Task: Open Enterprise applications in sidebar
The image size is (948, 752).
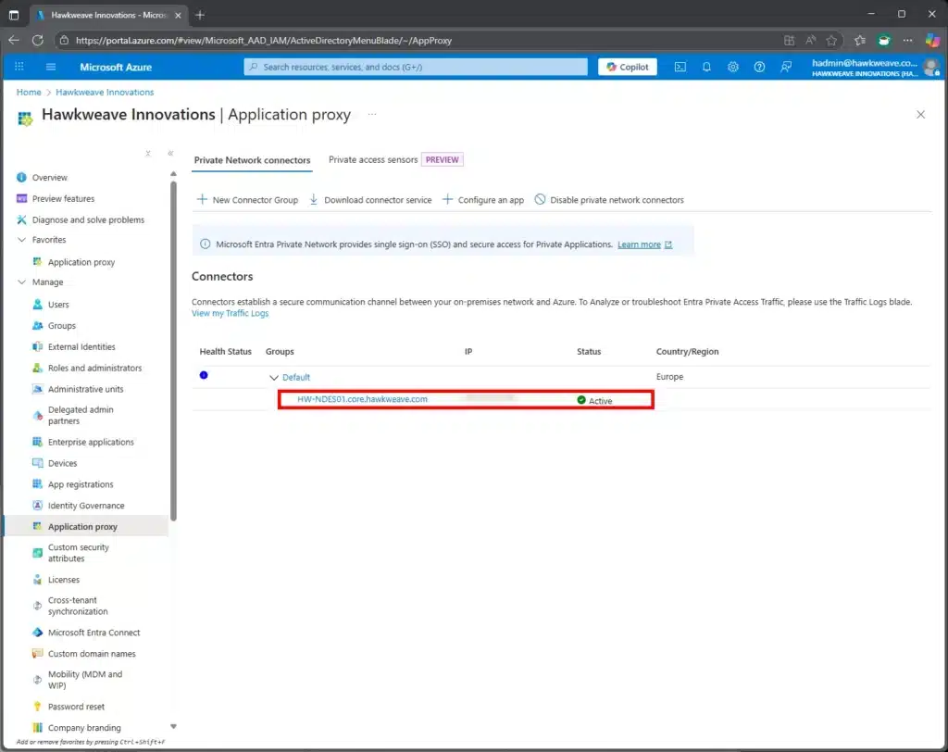Action: [91, 443]
